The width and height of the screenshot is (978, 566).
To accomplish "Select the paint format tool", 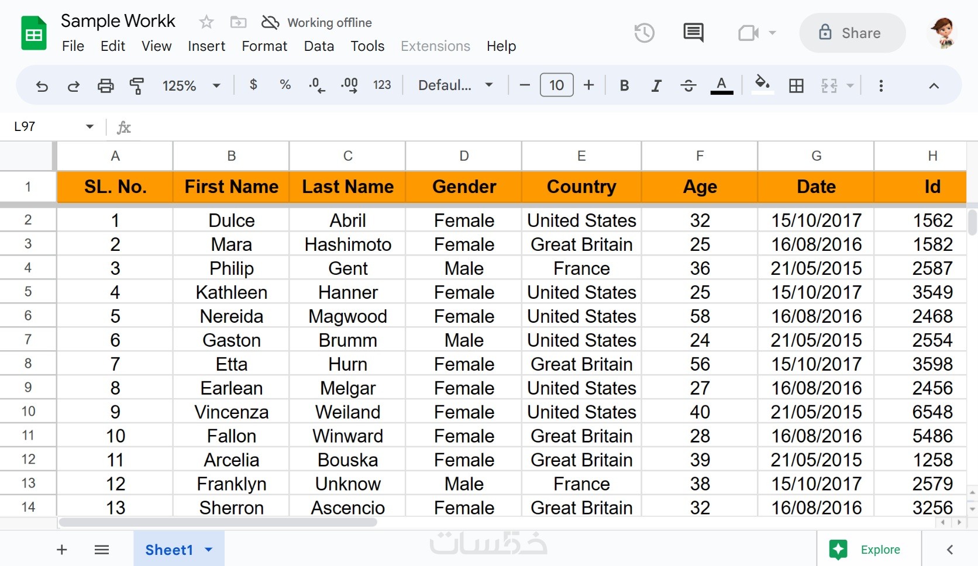I will (137, 86).
